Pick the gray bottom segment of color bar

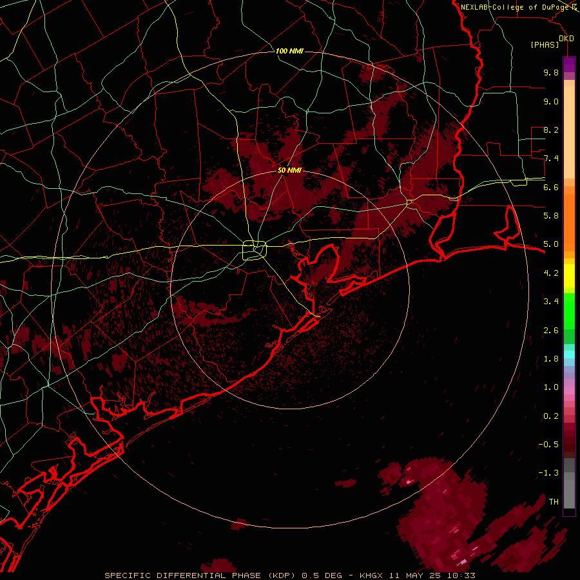click(569, 494)
